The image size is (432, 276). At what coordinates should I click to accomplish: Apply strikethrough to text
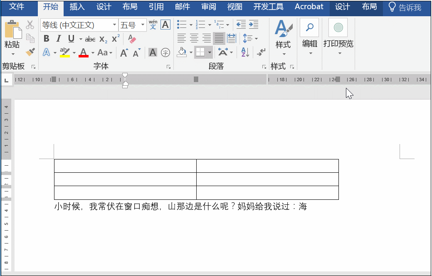[x=90, y=39]
